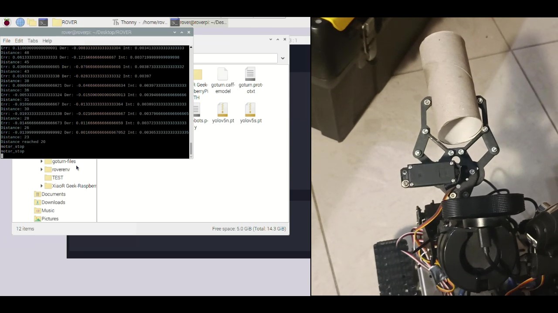Switch to the ROVER folder taskbar entry

(x=65, y=22)
